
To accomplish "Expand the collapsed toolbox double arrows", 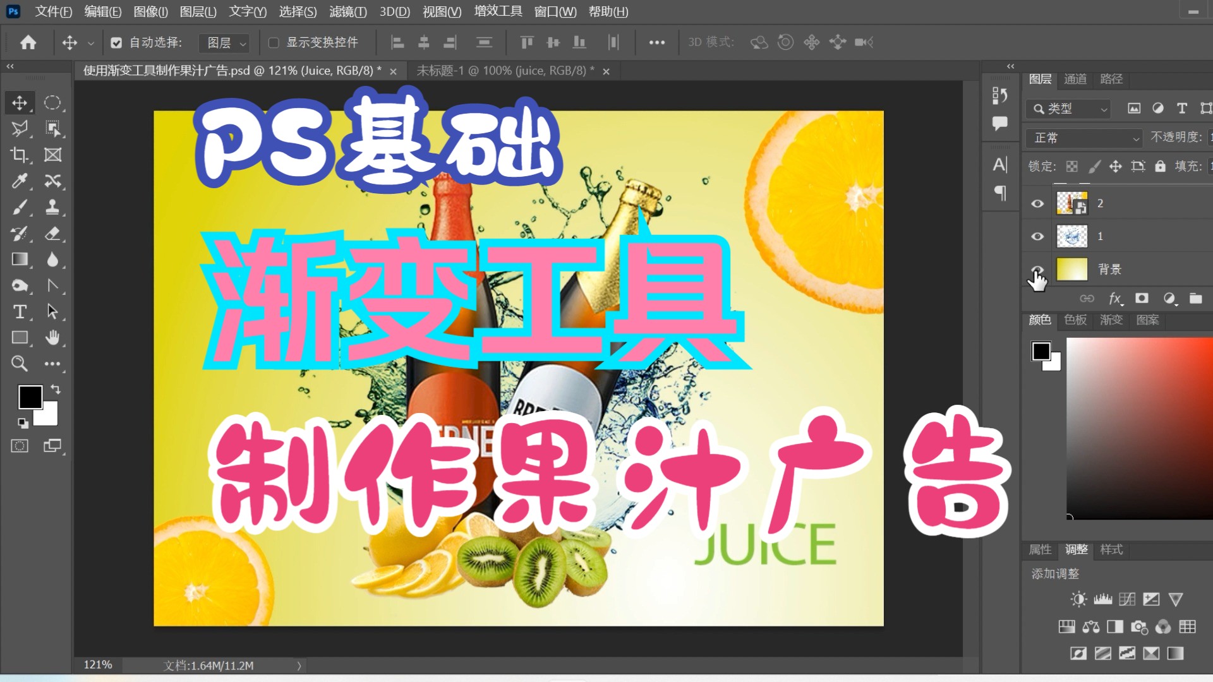I will click(10, 66).
